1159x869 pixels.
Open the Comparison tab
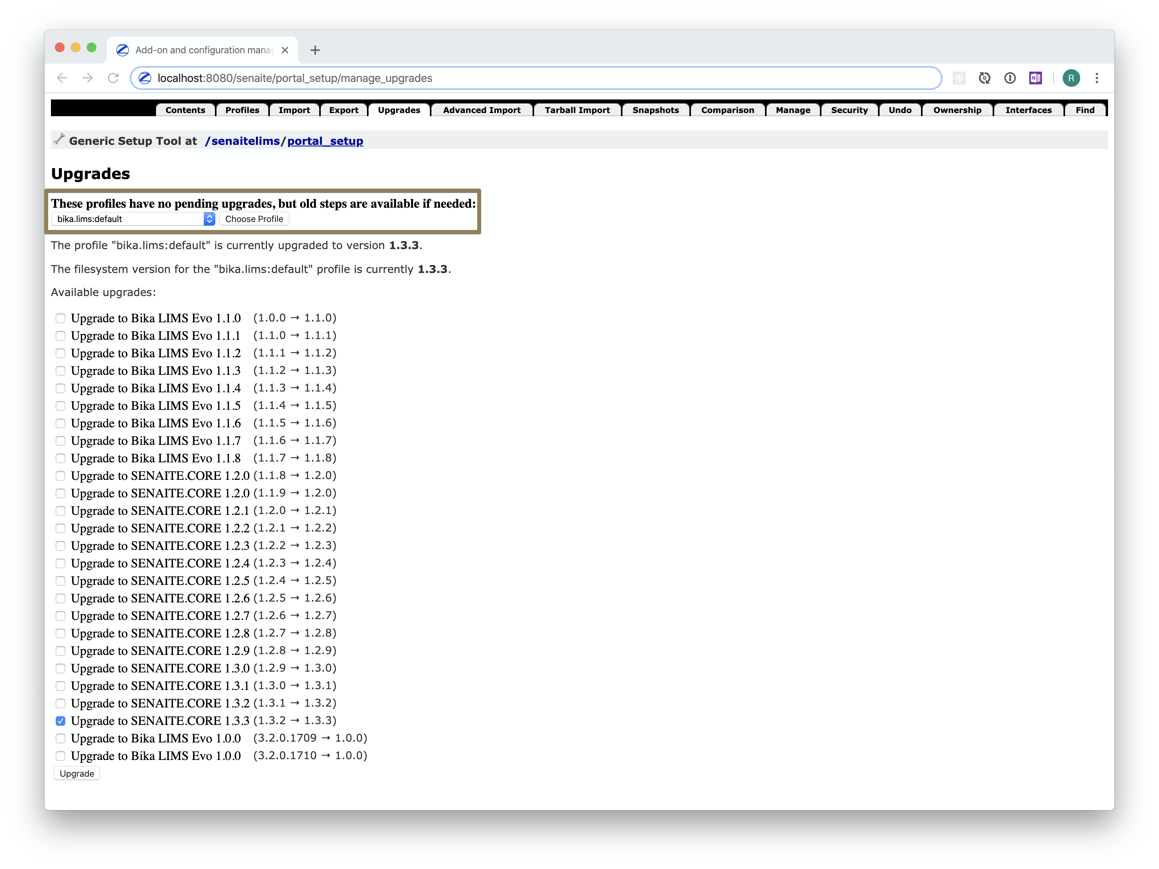click(x=727, y=110)
